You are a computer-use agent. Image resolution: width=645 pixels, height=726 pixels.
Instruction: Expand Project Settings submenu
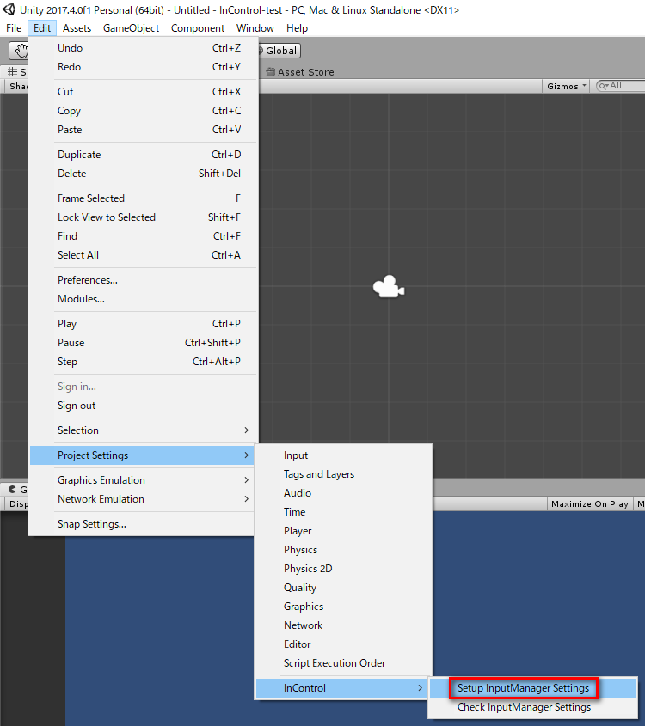pos(142,455)
